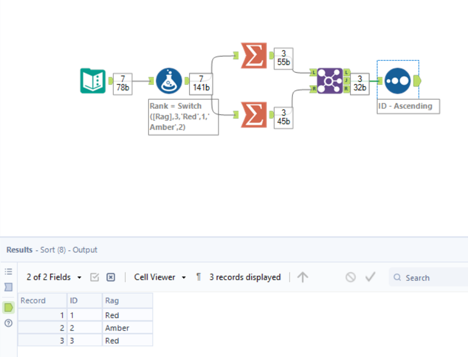Click the help question-mark icon in Results sidebar
This screenshot has height=357, width=468.
click(8, 323)
